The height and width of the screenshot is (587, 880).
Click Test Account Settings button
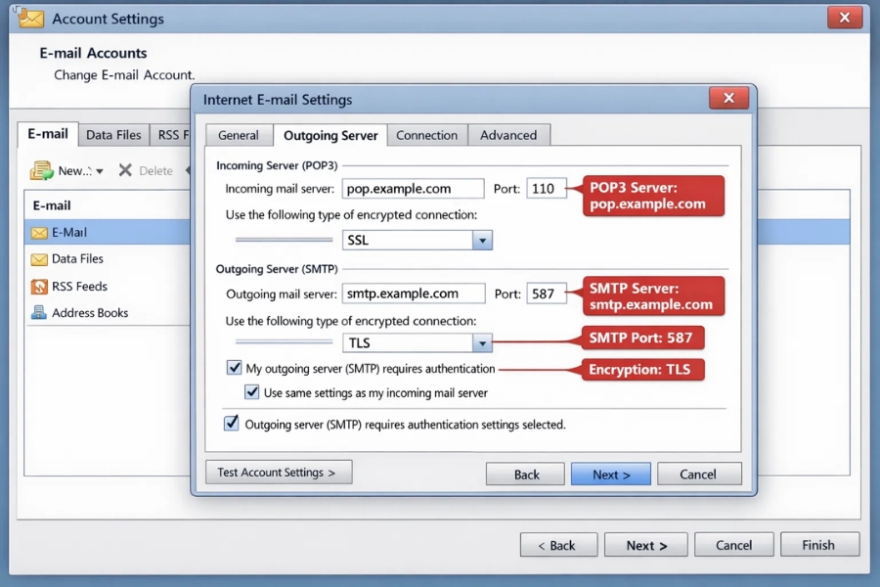pos(279,472)
